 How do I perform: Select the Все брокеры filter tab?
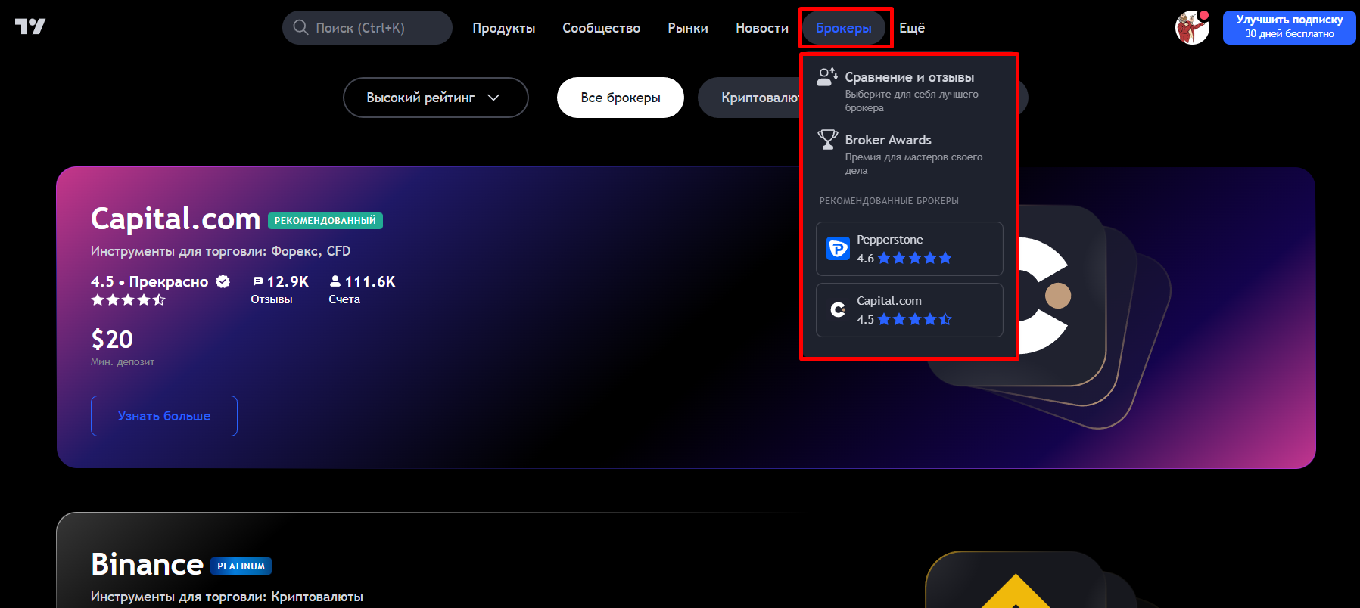point(621,98)
